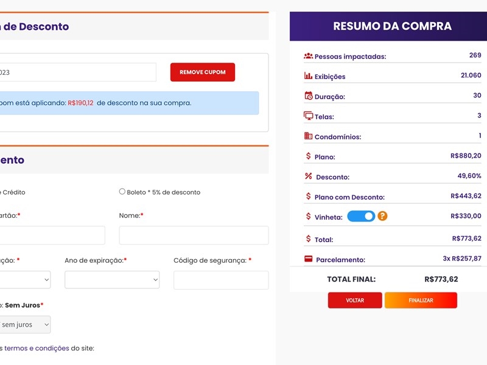The height and width of the screenshot is (365, 487).
Task: Open the Vinheta help question mark
Action: (382, 216)
